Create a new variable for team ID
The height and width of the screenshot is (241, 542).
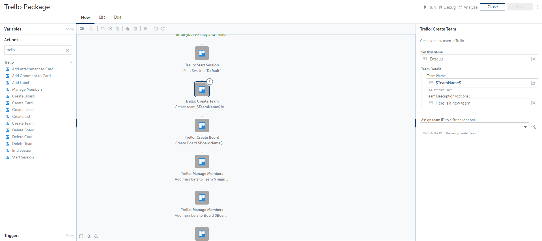coord(534,127)
